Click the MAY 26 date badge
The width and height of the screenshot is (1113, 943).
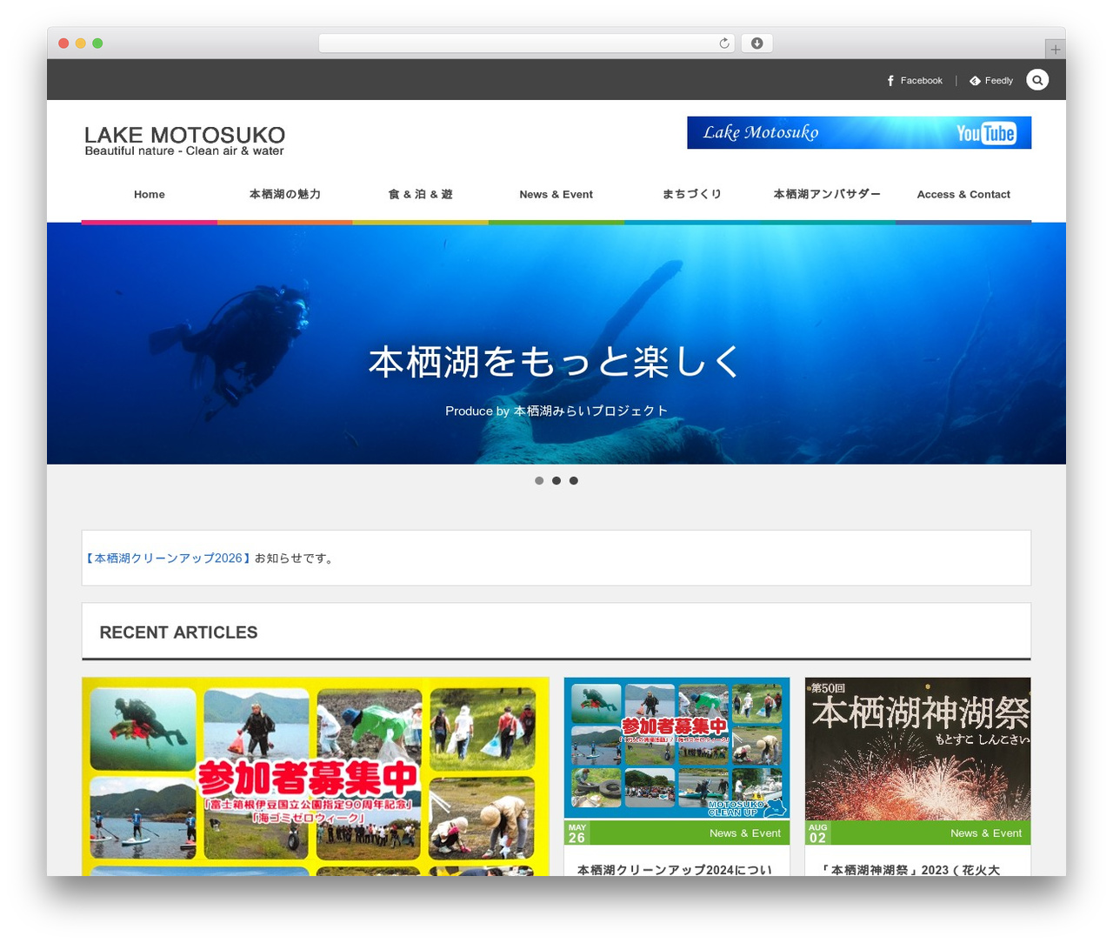[x=577, y=833]
